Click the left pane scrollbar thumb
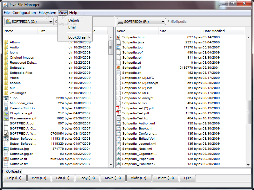This screenshot has height=190, width=254. tap(111, 47)
